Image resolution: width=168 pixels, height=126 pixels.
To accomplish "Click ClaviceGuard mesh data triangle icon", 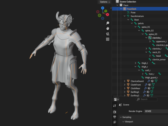I will [156, 81].
